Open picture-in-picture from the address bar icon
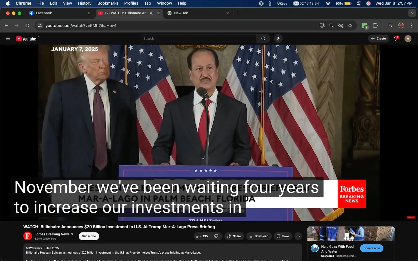Viewport: 418px width, 261px height. (322, 25)
